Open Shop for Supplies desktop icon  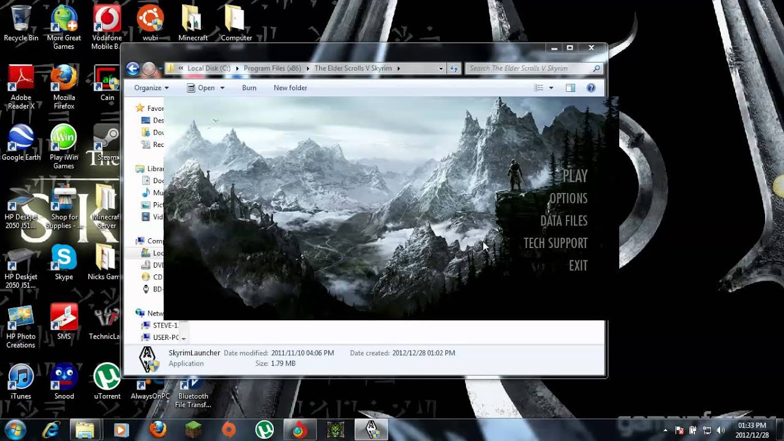pyautogui.click(x=64, y=207)
